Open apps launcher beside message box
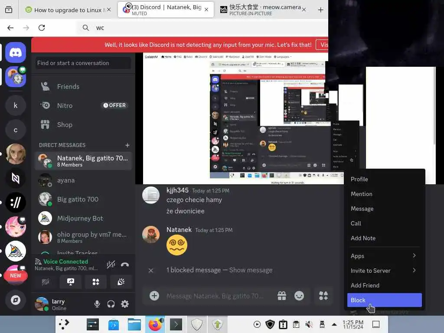This screenshot has width=444, height=333. tap(323, 296)
